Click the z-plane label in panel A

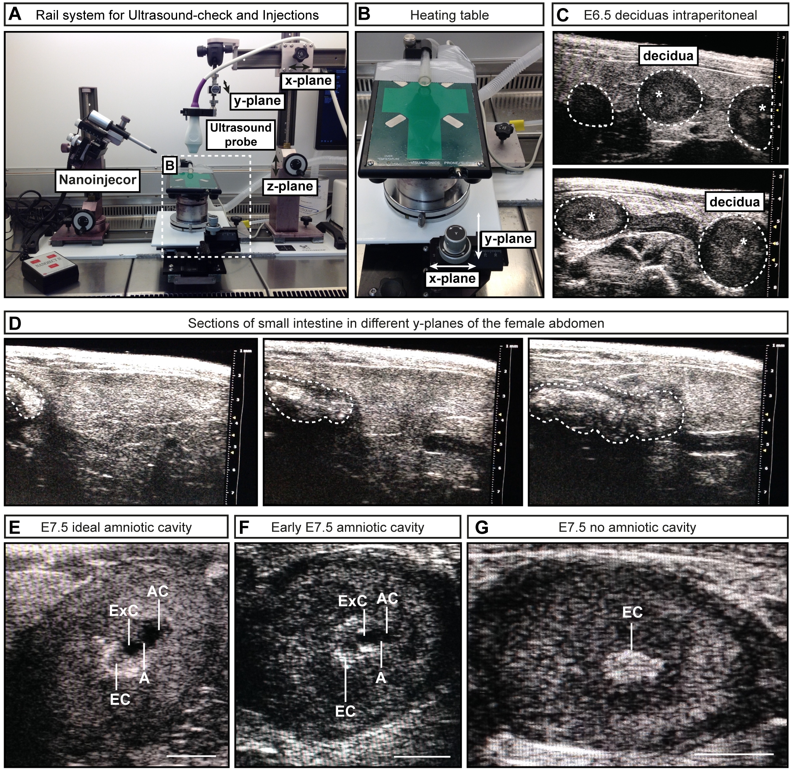click(290, 186)
